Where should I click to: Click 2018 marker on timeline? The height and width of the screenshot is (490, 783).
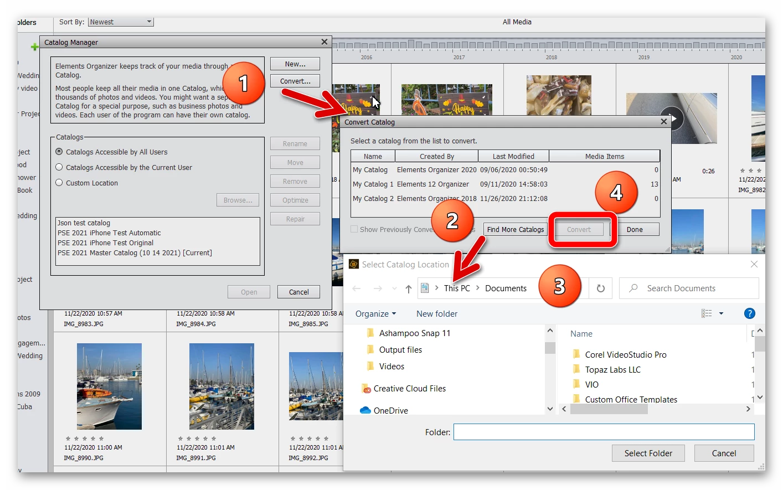552,57
